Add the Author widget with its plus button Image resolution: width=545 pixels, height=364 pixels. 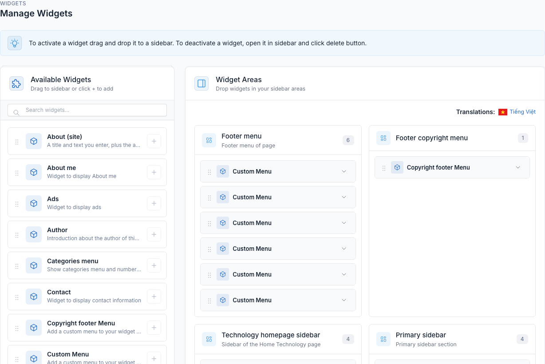(x=154, y=234)
